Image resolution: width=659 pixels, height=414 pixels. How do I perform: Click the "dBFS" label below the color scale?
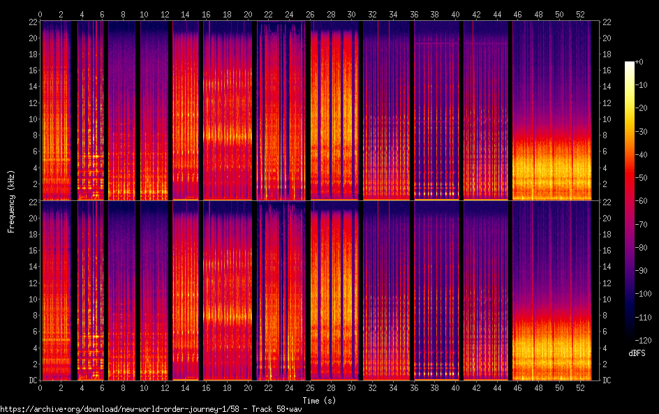(x=636, y=353)
